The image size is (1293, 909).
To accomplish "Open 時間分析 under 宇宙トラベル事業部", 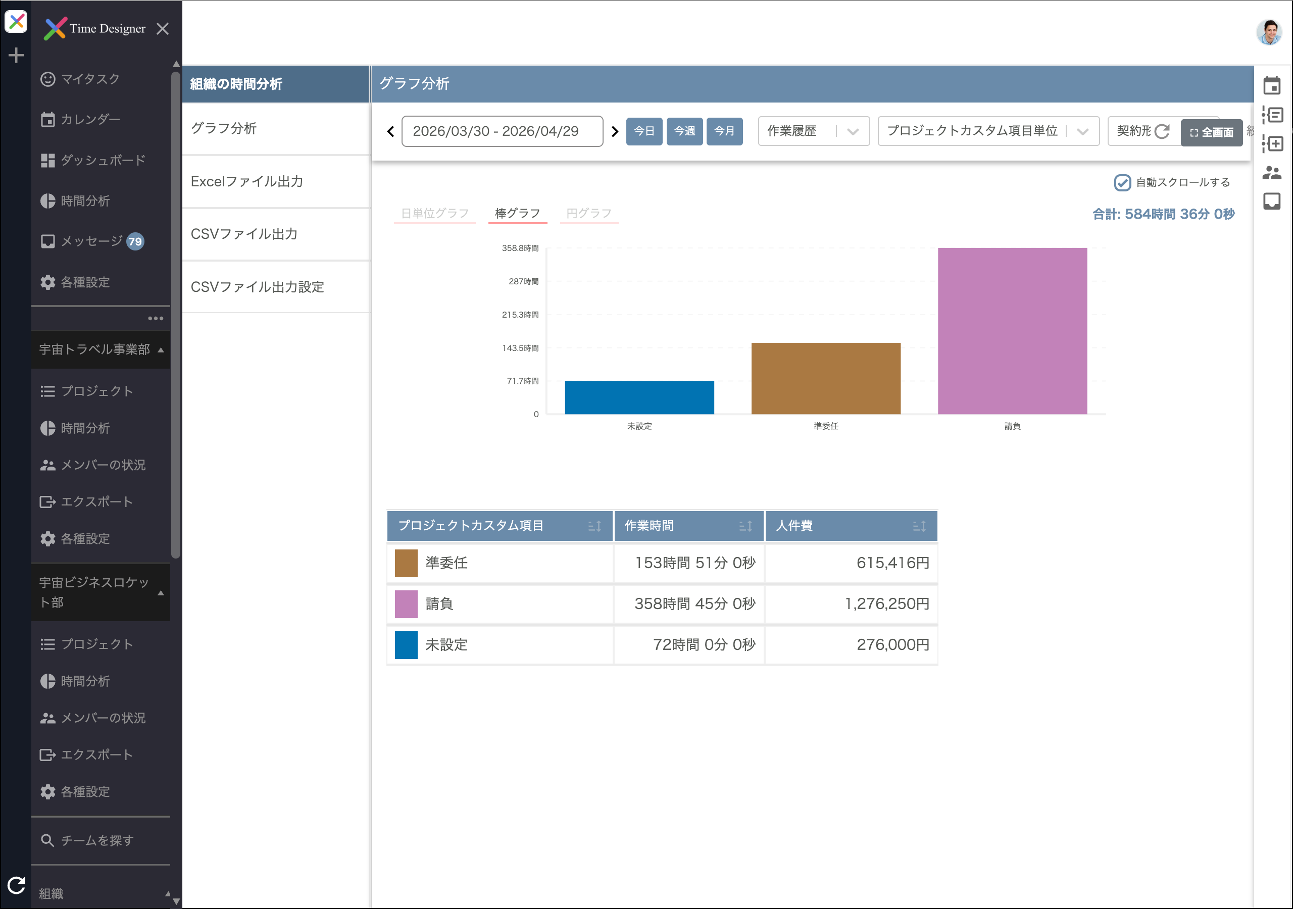I will [x=101, y=429].
